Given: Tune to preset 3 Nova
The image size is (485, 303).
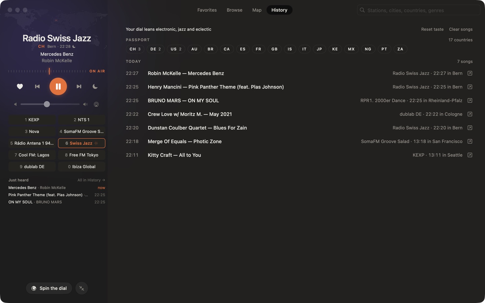Looking at the screenshot, I should (x=32, y=132).
